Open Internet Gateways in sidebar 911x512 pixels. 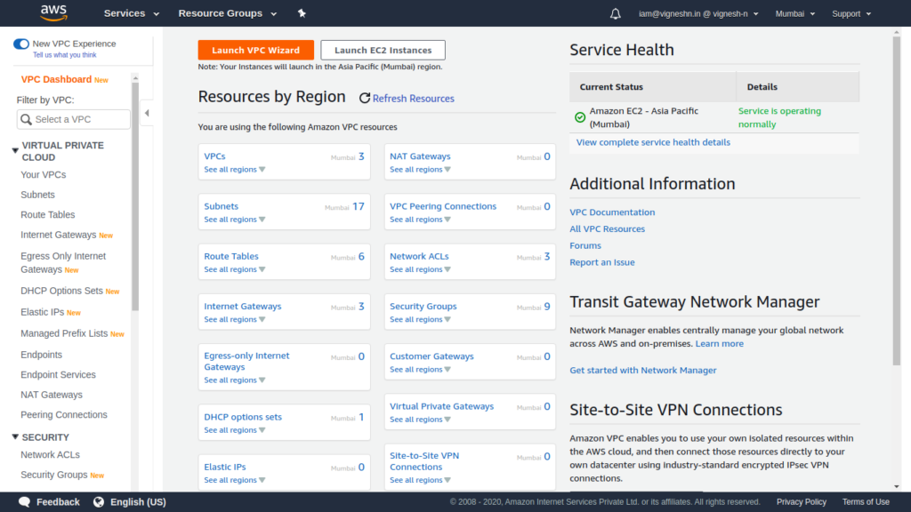coord(58,235)
